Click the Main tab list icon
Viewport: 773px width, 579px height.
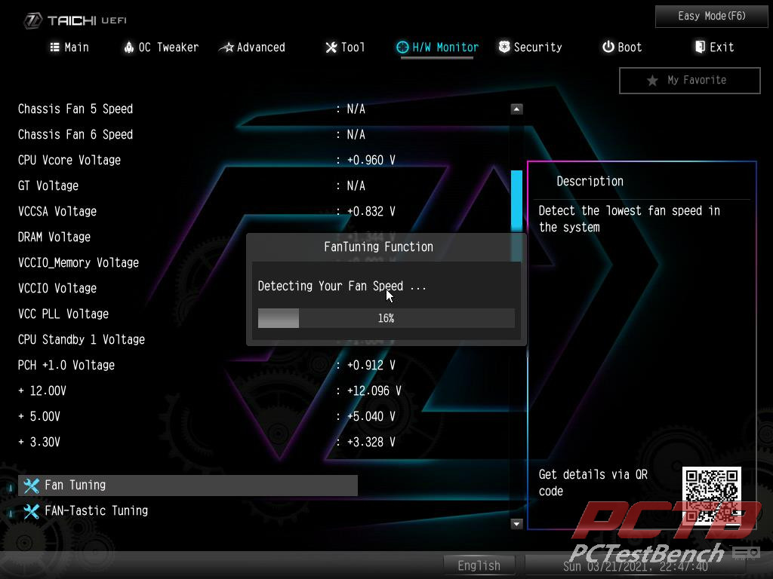click(54, 47)
